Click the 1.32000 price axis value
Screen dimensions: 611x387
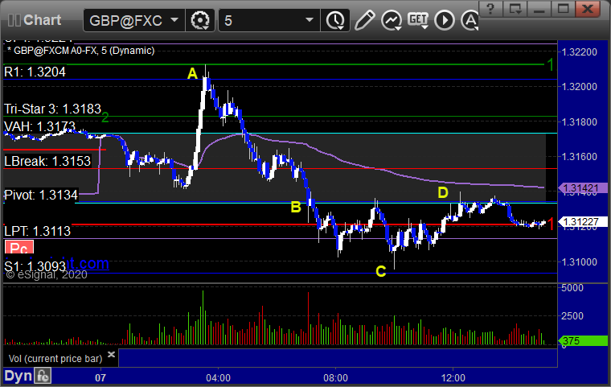point(580,87)
